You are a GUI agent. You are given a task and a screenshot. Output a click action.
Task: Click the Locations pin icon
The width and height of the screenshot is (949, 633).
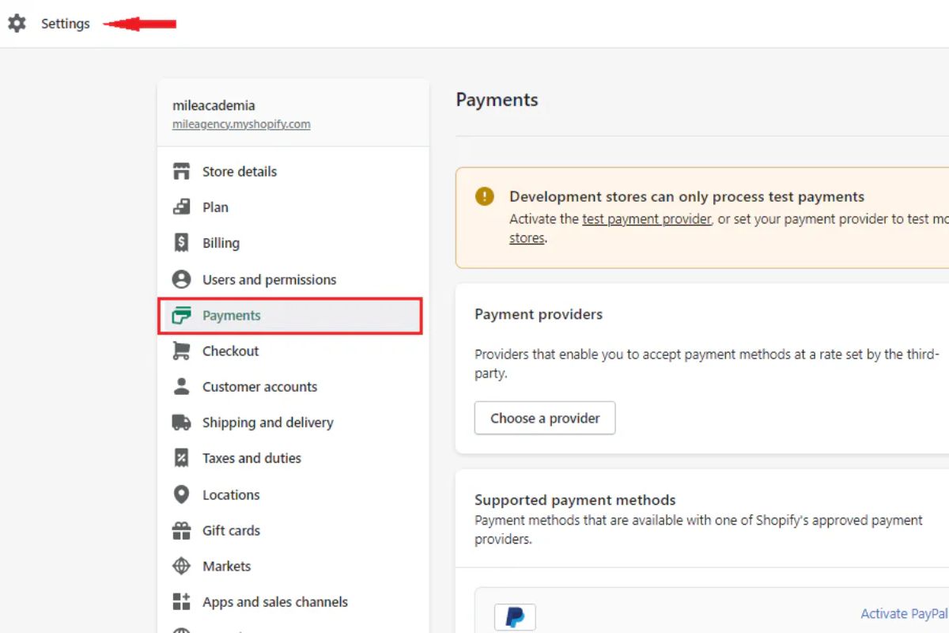click(x=182, y=495)
